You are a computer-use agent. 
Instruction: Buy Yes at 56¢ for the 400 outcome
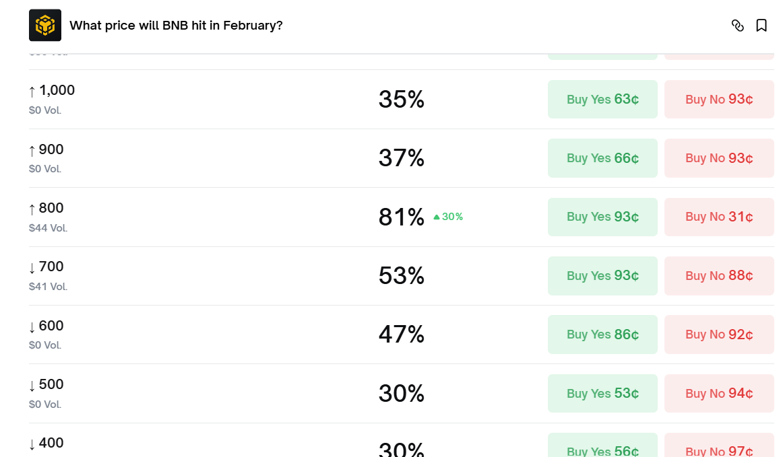pyautogui.click(x=602, y=450)
